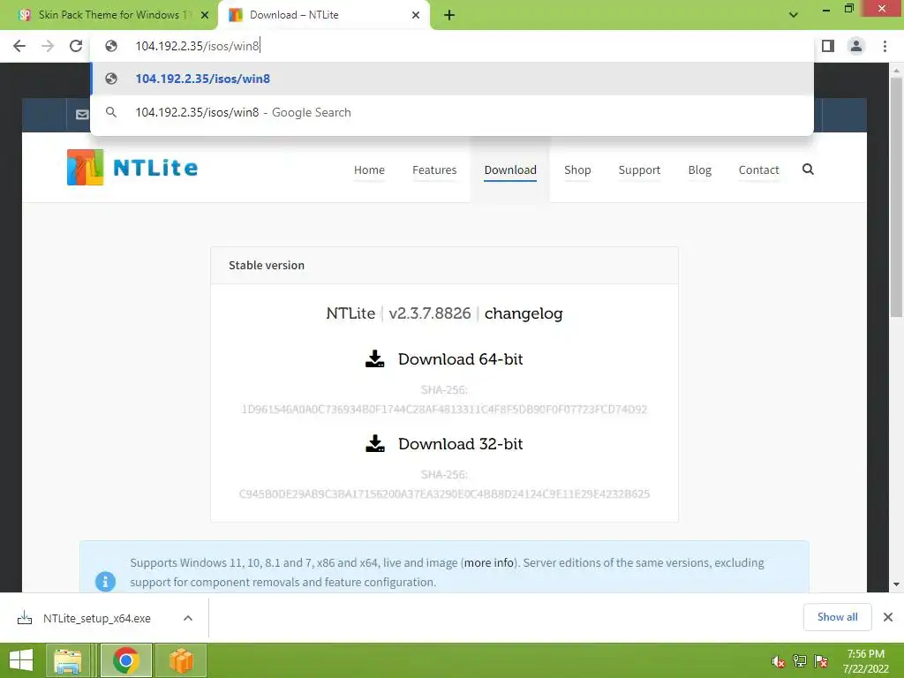Close the Download – NTLite tab
Viewport: 904px width, 678px height.
pos(416,15)
